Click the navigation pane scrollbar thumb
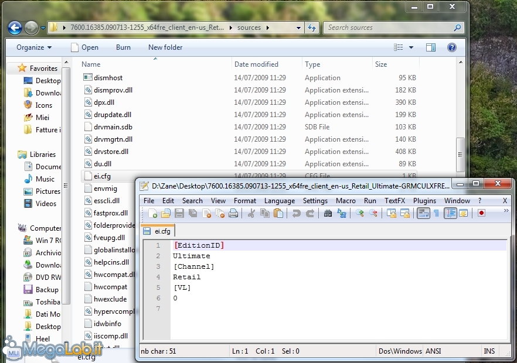 (x=66, y=186)
